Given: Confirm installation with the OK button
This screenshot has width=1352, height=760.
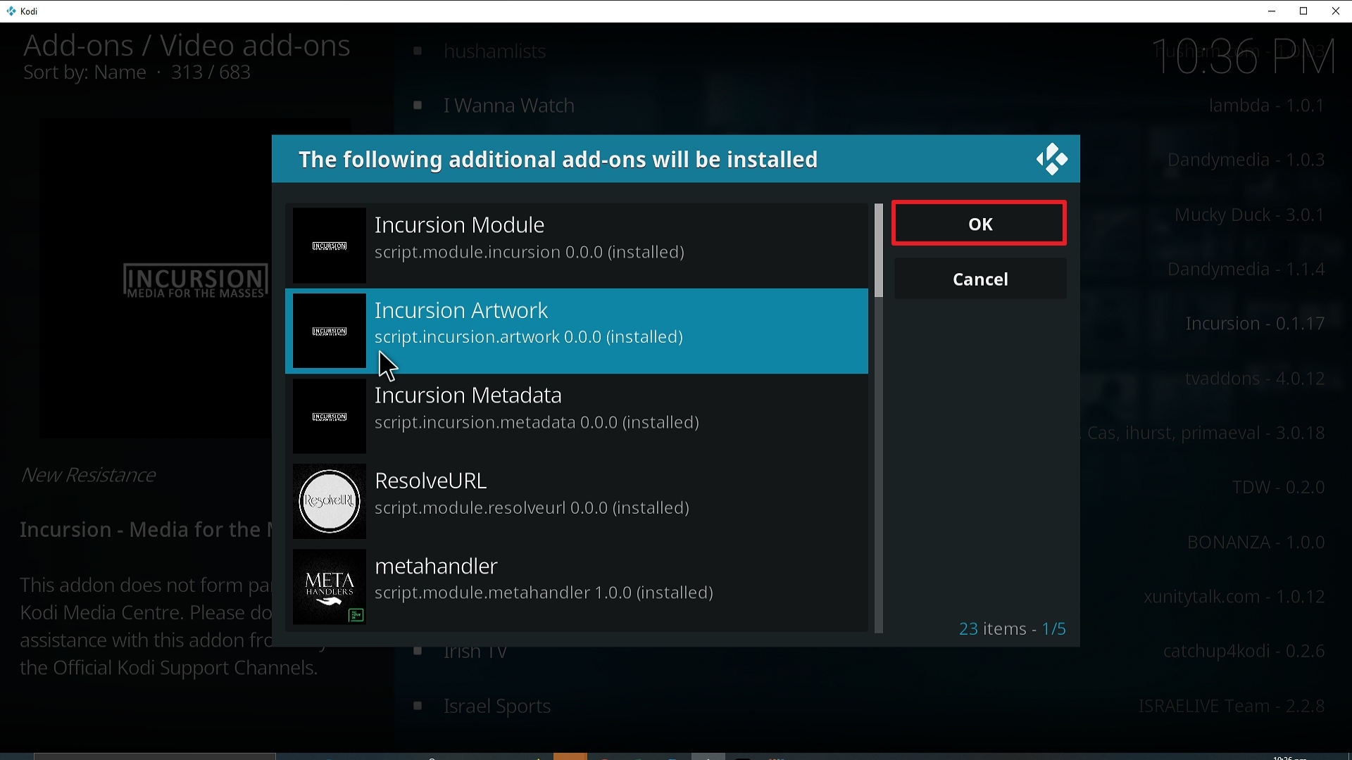Looking at the screenshot, I should pos(979,224).
